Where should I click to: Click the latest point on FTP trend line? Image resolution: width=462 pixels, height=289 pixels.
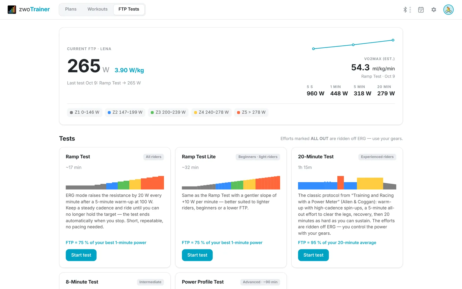point(393,40)
